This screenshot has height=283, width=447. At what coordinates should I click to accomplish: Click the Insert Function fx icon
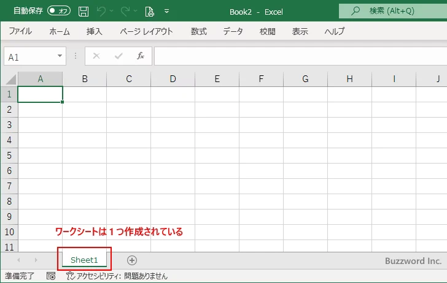(x=141, y=56)
